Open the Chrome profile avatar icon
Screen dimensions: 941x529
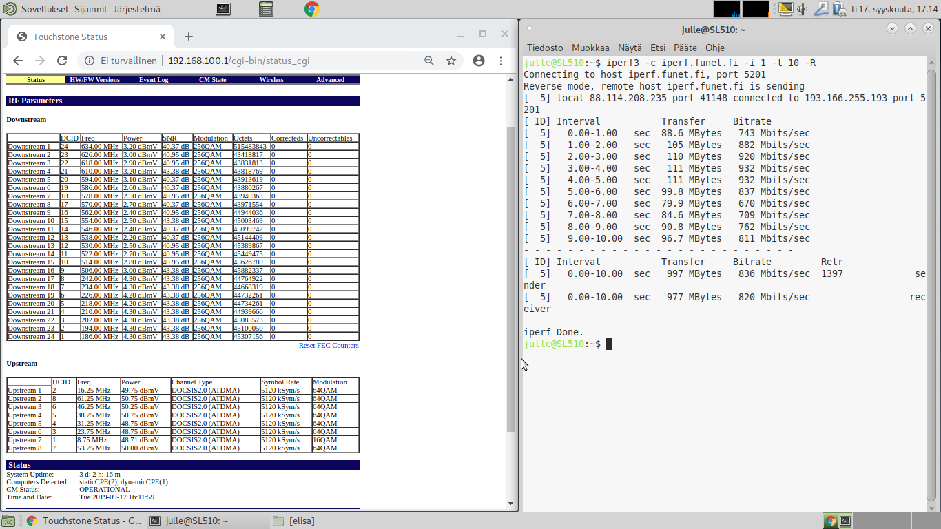tap(479, 61)
